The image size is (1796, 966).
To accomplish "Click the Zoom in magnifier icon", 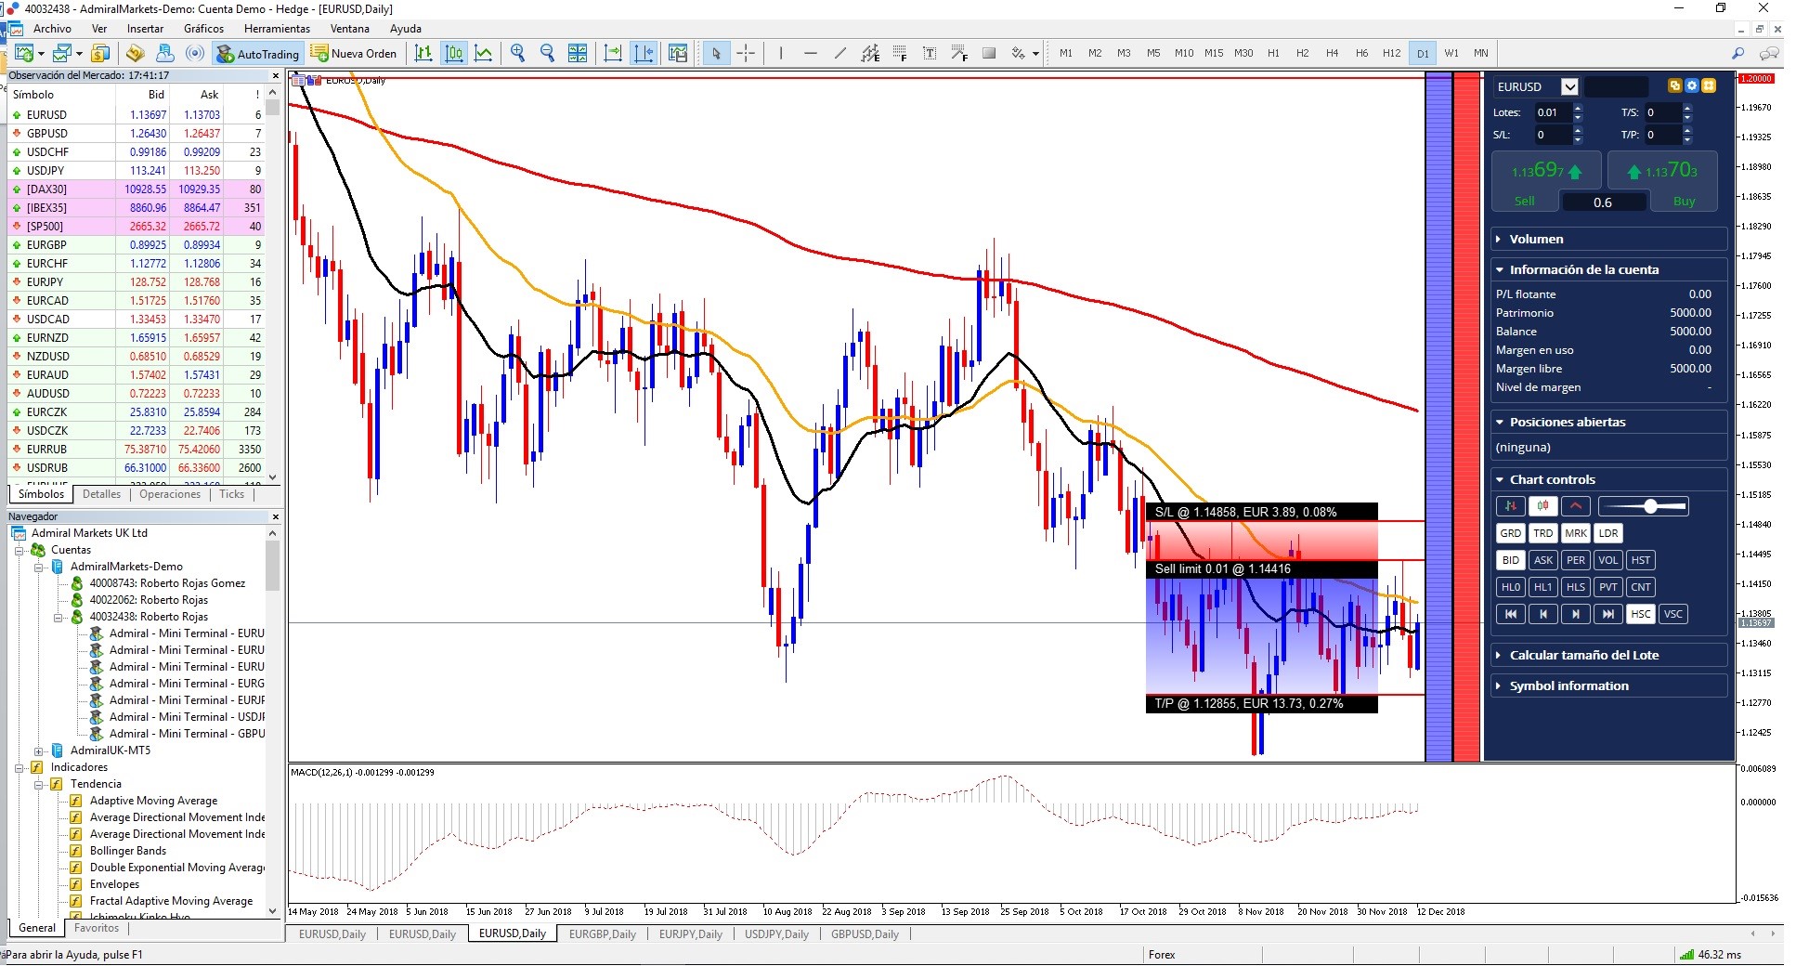I will (x=518, y=53).
